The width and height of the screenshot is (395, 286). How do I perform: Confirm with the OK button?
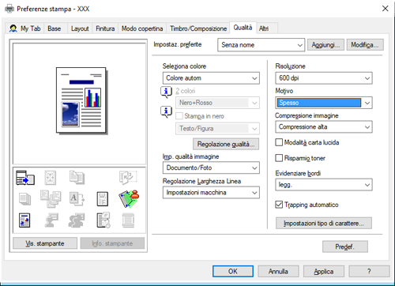(x=233, y=271)
